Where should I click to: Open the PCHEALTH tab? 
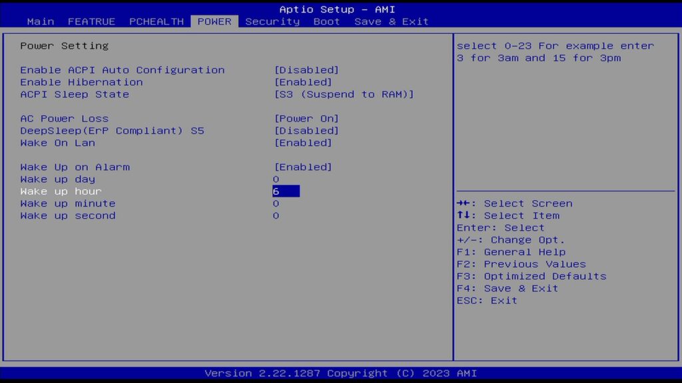pyautogui.click(x=156, y=21)
